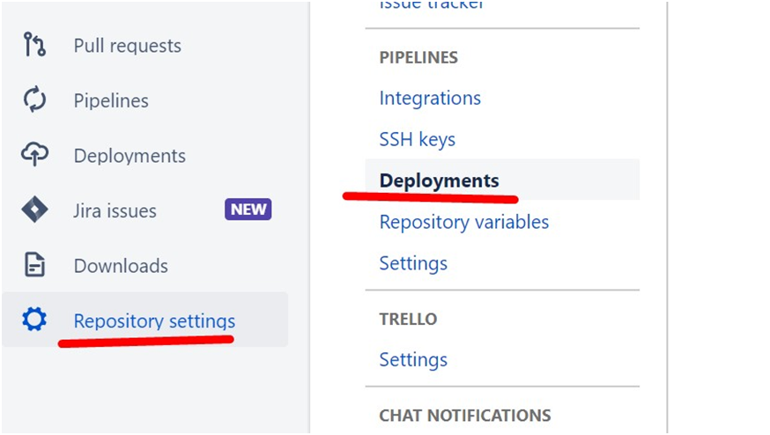
Task: Click the Deployments cloud upload icon
Action: click(33, 155)
